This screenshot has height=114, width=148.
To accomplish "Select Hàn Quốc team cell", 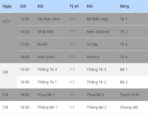I will (46, 57).
